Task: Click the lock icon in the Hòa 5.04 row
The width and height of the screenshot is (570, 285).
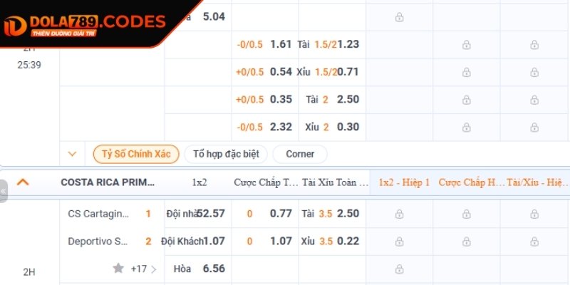Action: (x=399, y=16)
